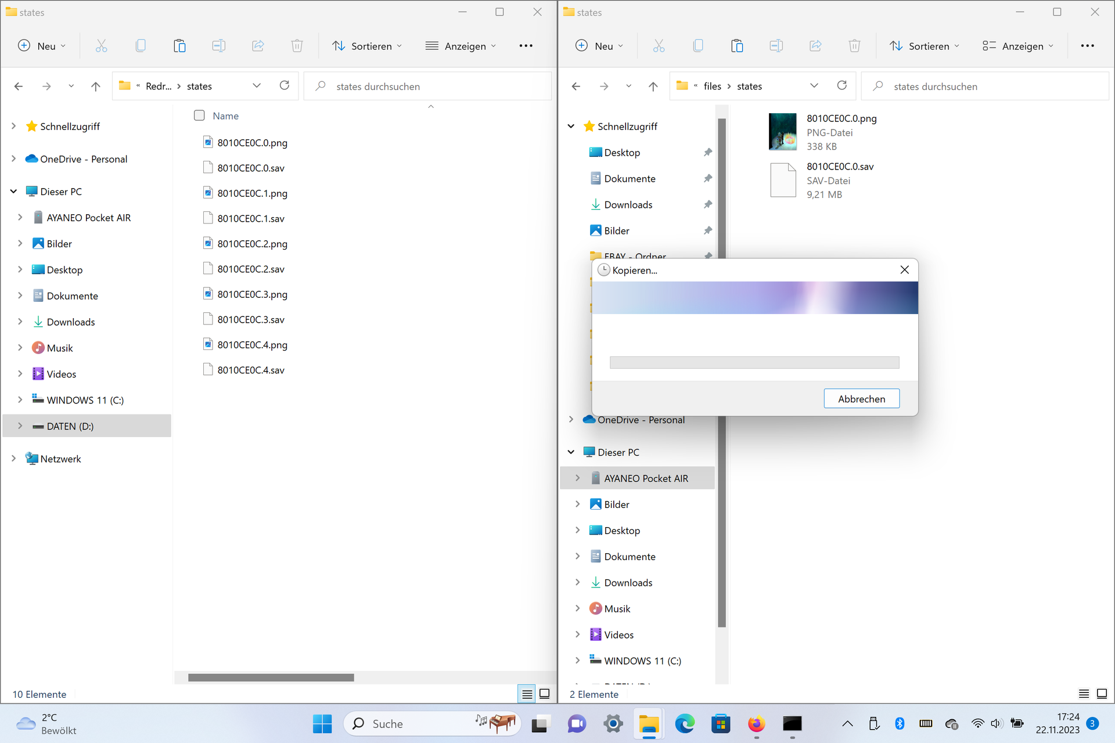The image size is (1115, 743).
Task: Click the Cut scissors icon in right window
Action: pos(659,46)
